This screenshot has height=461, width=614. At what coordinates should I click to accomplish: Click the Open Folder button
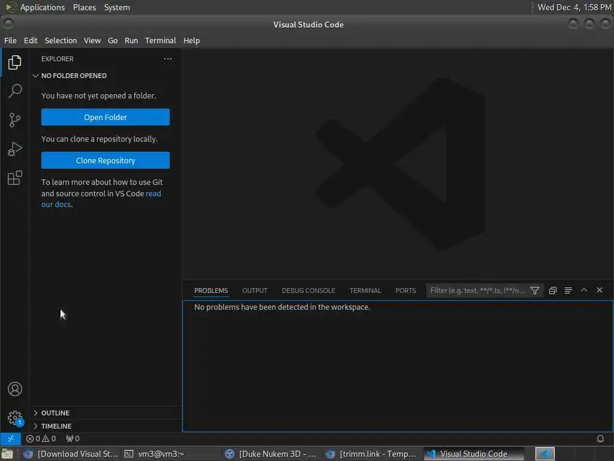click(106, 117)
